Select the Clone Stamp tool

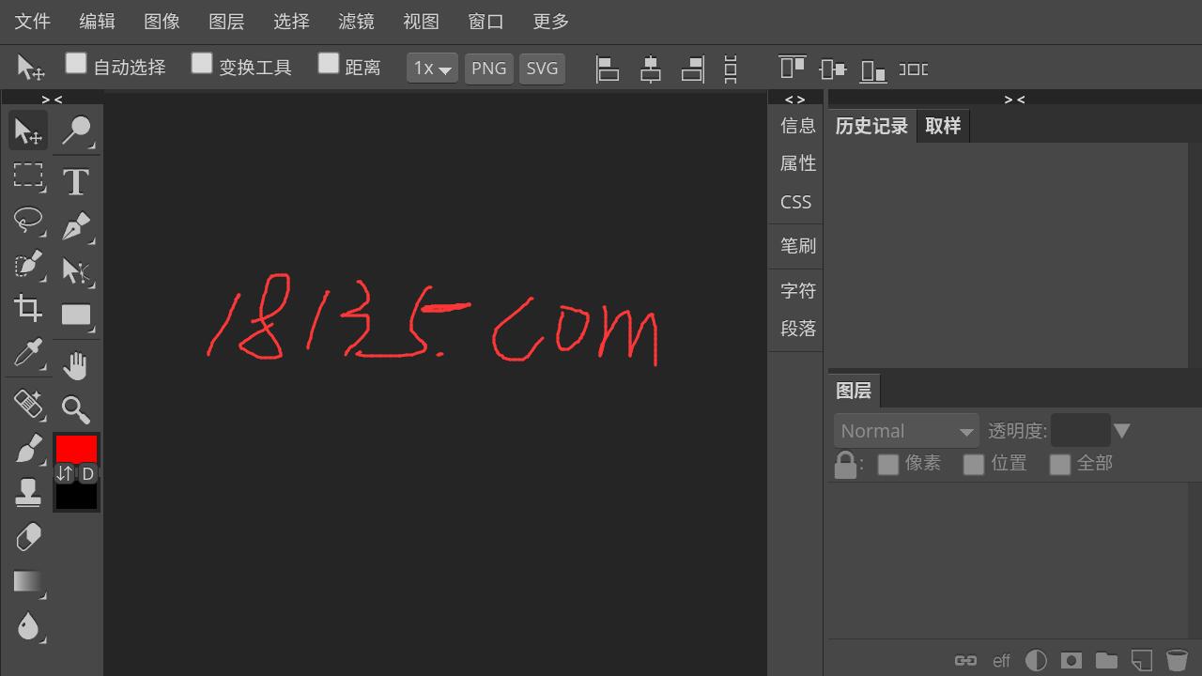click(x=28, y=493)
